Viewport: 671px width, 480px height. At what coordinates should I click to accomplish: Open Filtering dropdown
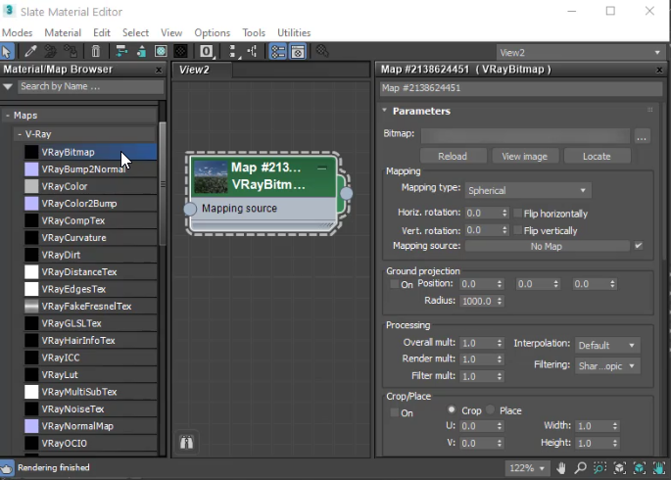pyautogui.click(x=607, y=365)
